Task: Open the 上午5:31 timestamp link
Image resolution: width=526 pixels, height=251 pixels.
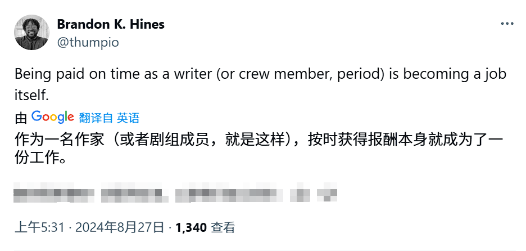Action: point(39,227)
